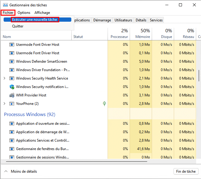Image resolution: width=201 pixels, height=179 pixels.
Task: Click the horizontal scrollbar thumb
Action: [x=76, y=162]
